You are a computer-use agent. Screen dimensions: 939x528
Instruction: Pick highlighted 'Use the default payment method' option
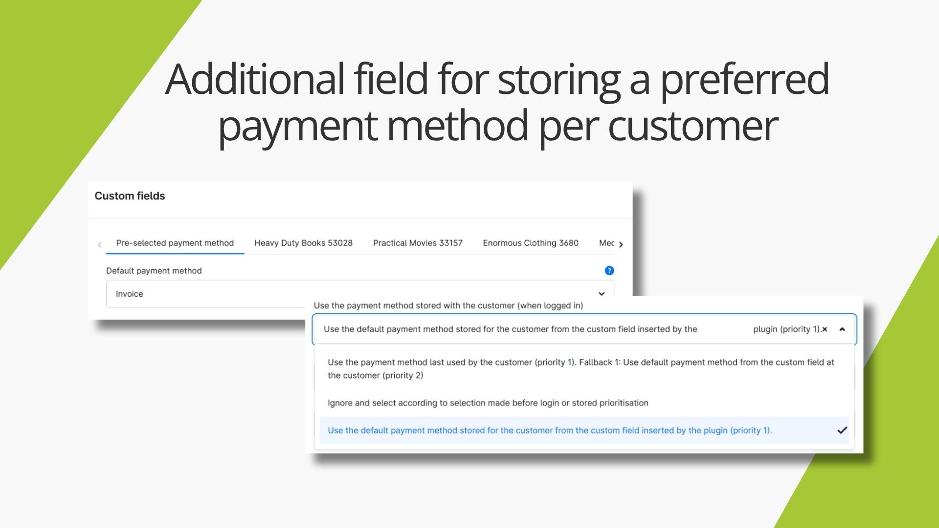pos(549,430)
